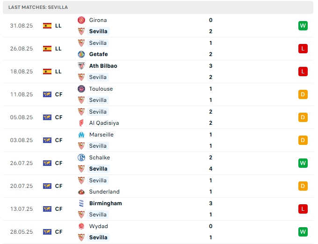Click the Al Qadisiya crest icon

[x=81, y=123]
